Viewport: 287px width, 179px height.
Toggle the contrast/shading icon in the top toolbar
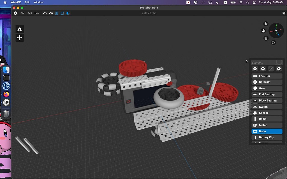pos(68,13)
